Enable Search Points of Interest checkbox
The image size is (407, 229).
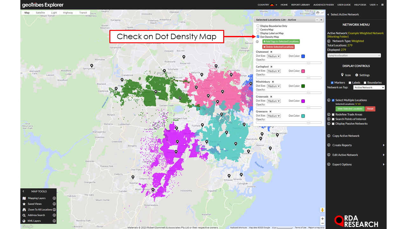pyautogui.click(x=333, y=119)
